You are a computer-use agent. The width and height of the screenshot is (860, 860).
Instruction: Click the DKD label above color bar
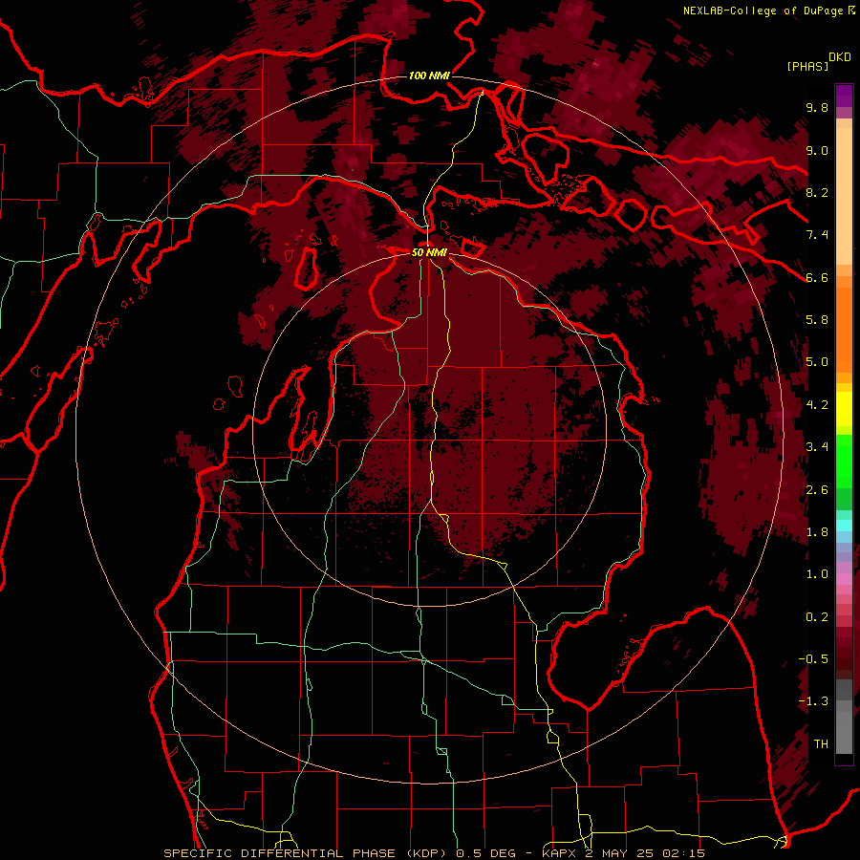[840, 57]
